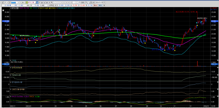Expand the stock code history dropdown
Screen dimensions: 219x108
click(x=18, y=3)
